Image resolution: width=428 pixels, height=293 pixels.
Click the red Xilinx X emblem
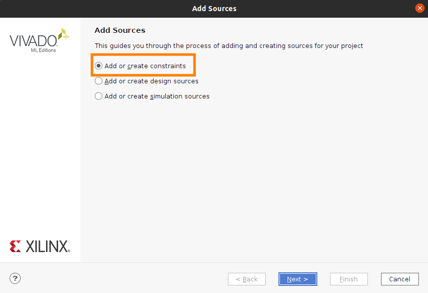15,247
